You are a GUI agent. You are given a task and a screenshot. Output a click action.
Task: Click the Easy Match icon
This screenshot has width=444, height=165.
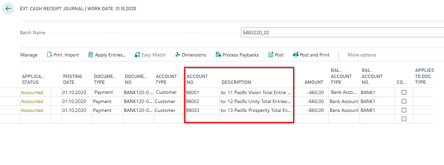pos(137,55)
